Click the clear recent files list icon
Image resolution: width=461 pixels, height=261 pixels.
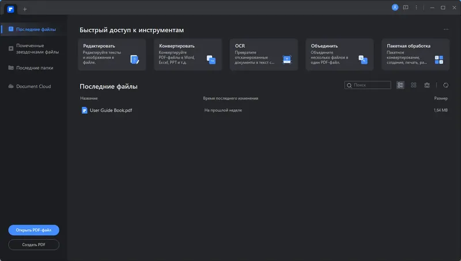(427, 85)
